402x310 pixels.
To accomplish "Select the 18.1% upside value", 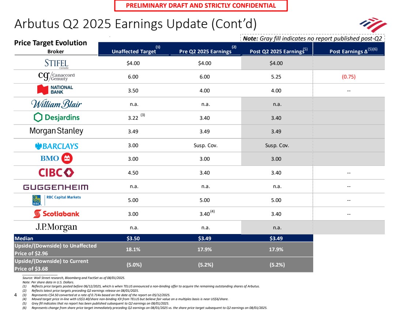I will click(x=133, y=249).
